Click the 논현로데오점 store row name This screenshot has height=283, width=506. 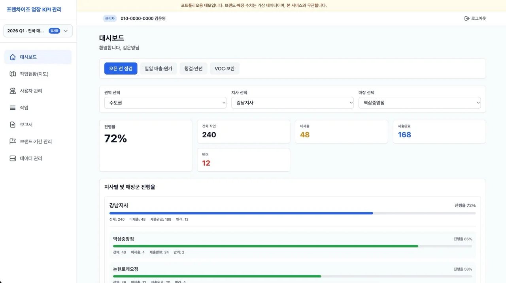click(x=126, y=269)
